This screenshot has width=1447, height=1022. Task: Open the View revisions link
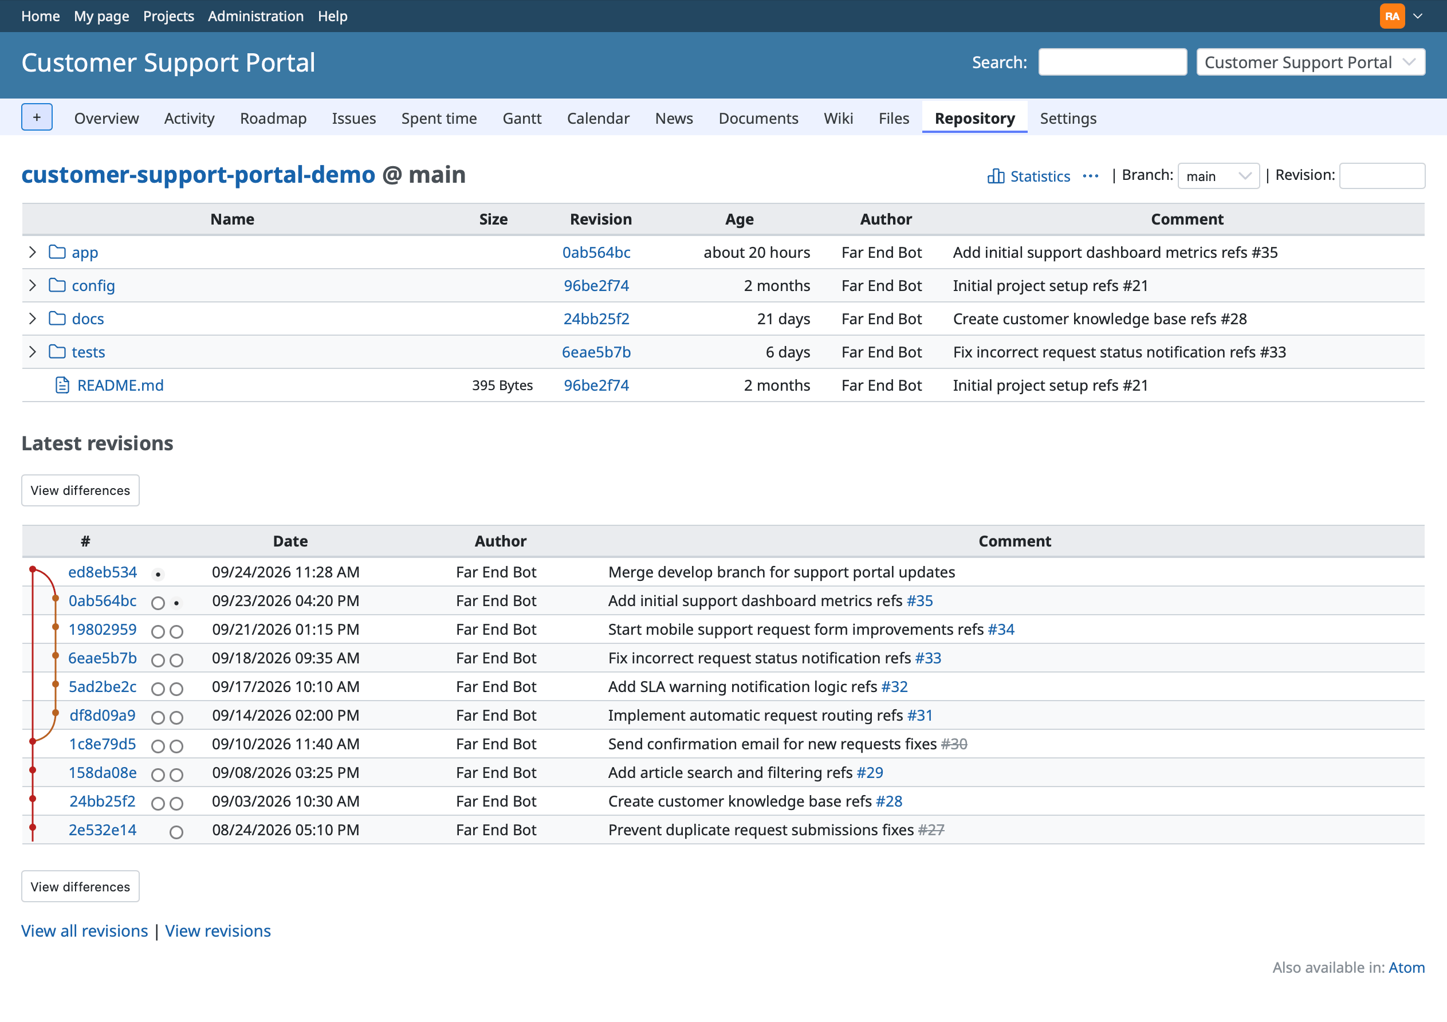218,931
